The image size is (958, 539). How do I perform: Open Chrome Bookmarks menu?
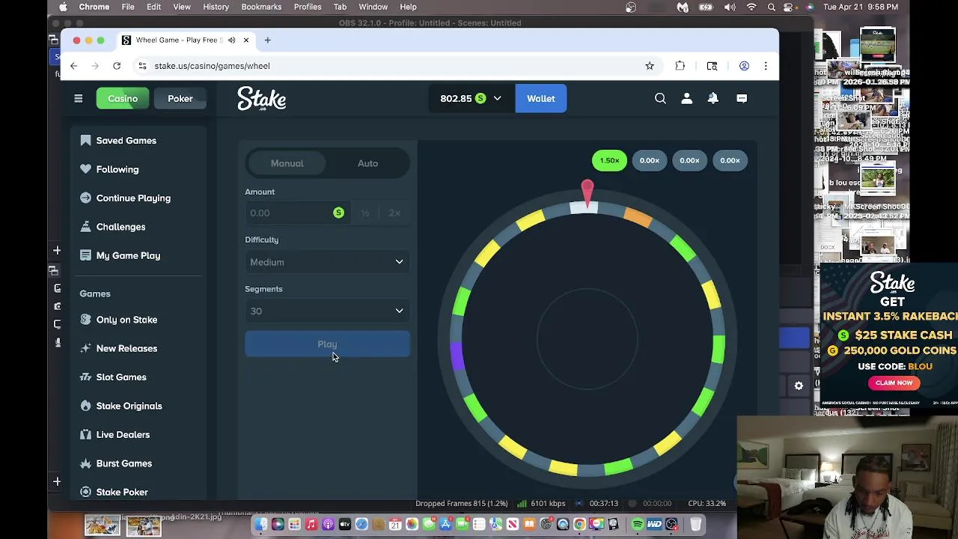(261, 7)
